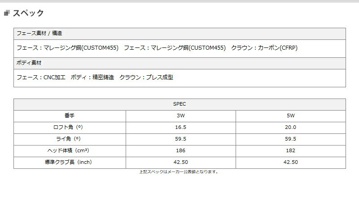This screenshot has width=359, height=197.
Task: Select the スペック section heading text
Action: coord(28,13)
